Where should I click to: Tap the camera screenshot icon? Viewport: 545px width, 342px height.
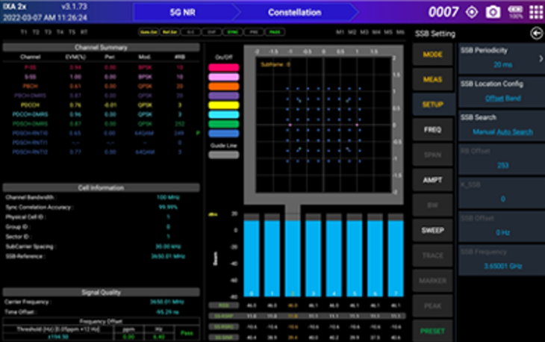[493, 12]
